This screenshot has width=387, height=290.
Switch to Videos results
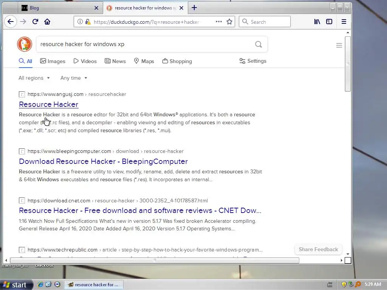click(85, 61)
